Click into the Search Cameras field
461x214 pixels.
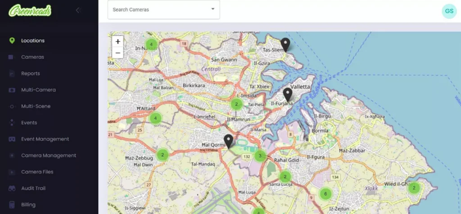158,9
